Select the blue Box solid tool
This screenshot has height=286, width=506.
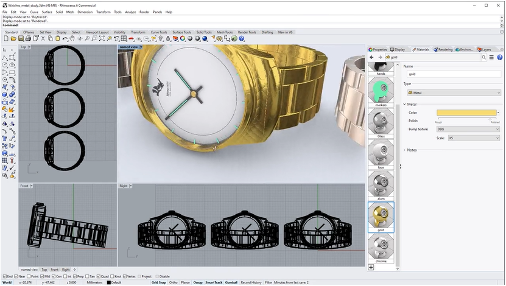coord(4,94)
